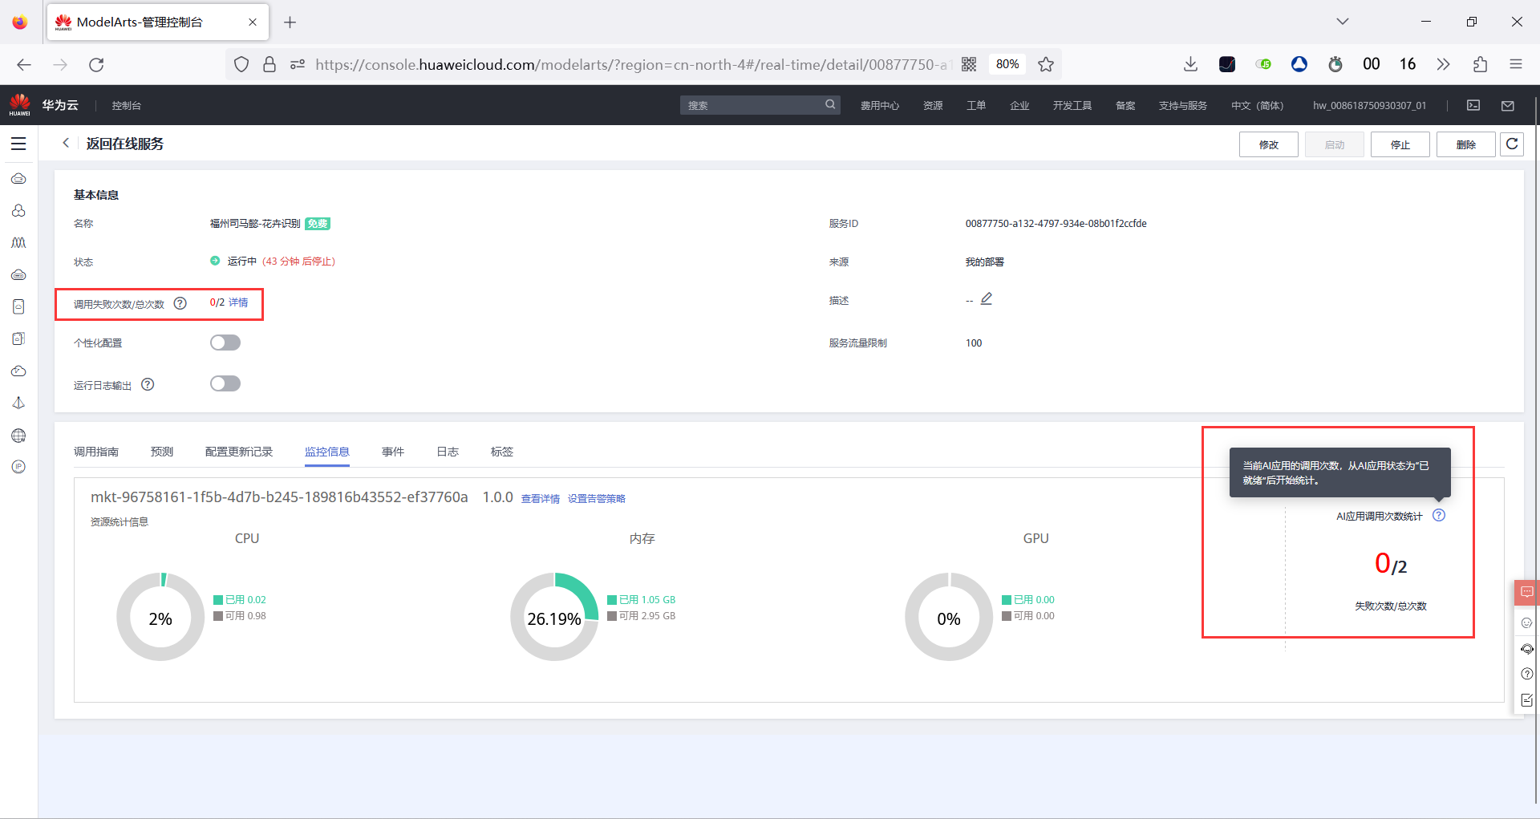Open the hw_008618750930307_01 account menu
This screenshot has width=1540, height=819.
click(x=1369, y=105)
